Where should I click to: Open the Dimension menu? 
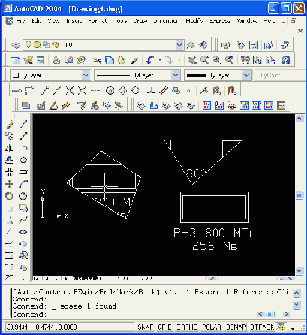(166, 21)
